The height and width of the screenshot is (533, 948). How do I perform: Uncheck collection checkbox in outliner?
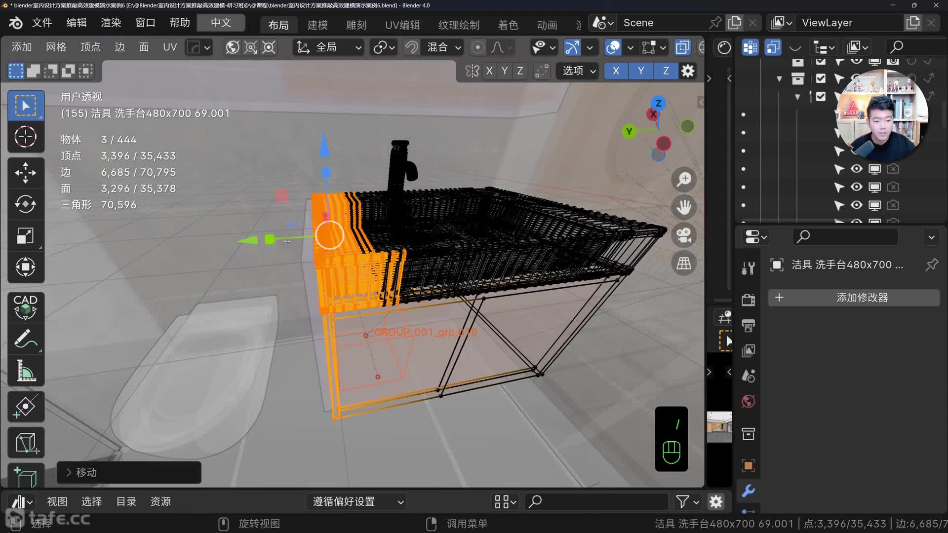tap(821, 78)
